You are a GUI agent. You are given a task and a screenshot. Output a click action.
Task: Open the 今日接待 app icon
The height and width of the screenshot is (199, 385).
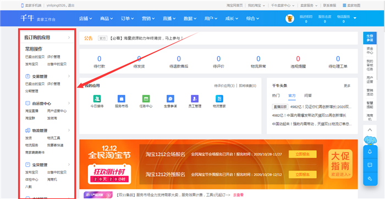coord(97,98)
